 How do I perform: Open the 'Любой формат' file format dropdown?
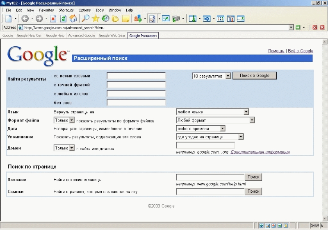click(252, 120)
